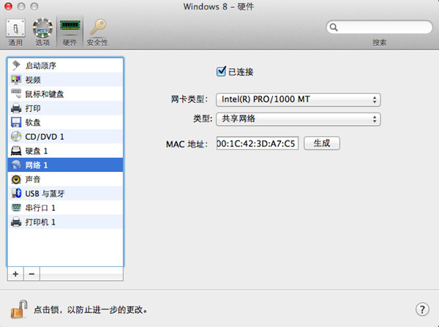
Task: Open the 安全性 security key tab
Action: coord(97,32)
